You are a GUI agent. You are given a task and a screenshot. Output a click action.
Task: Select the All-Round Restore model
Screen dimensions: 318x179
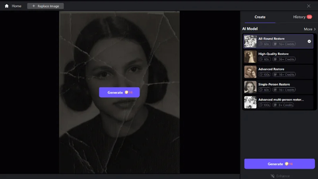tap(278, 41)
